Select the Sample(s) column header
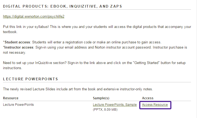Image resolution: width=197 pixels, height=118 pixels. pyautogui.click(x=101, y=98)
